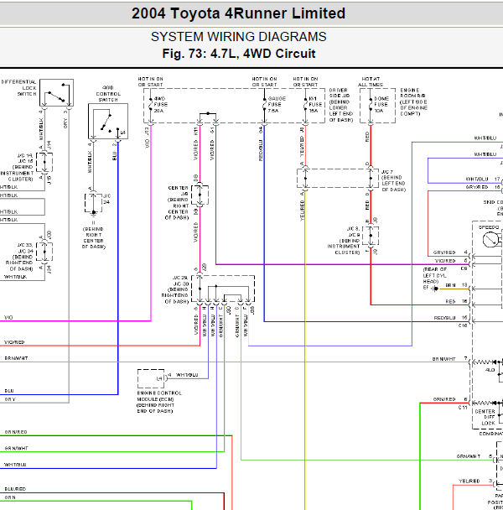503x510 pixels.
Task: Click the 'BLU' wire label at left edge
Action: coord(9,391)
